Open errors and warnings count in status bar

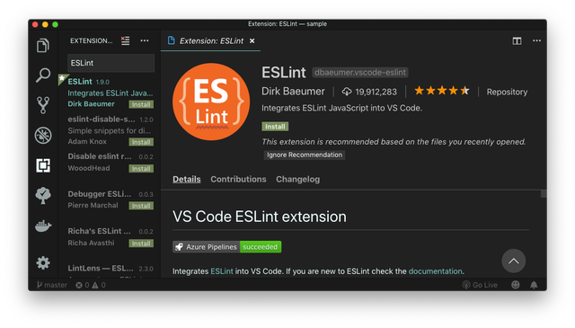pyautogui.click(x=91, y=285)
